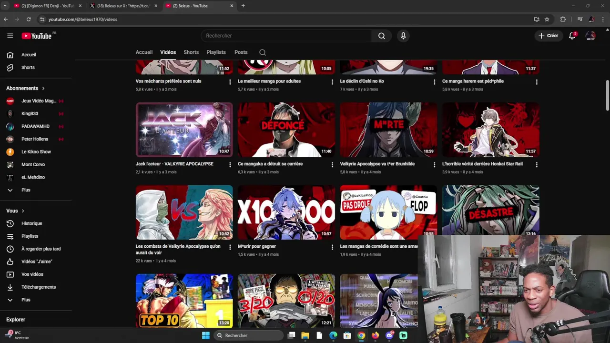This screenshot has height=343, width=610.
Task: Search within the channel using magnifier icon
Action: [263, 52]
